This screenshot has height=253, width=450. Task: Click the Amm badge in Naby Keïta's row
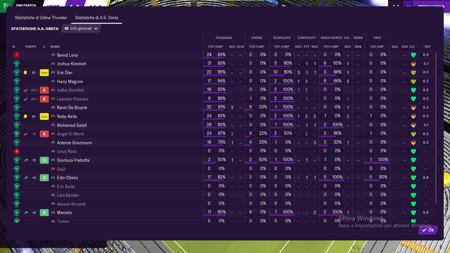[x=44, y=116]
